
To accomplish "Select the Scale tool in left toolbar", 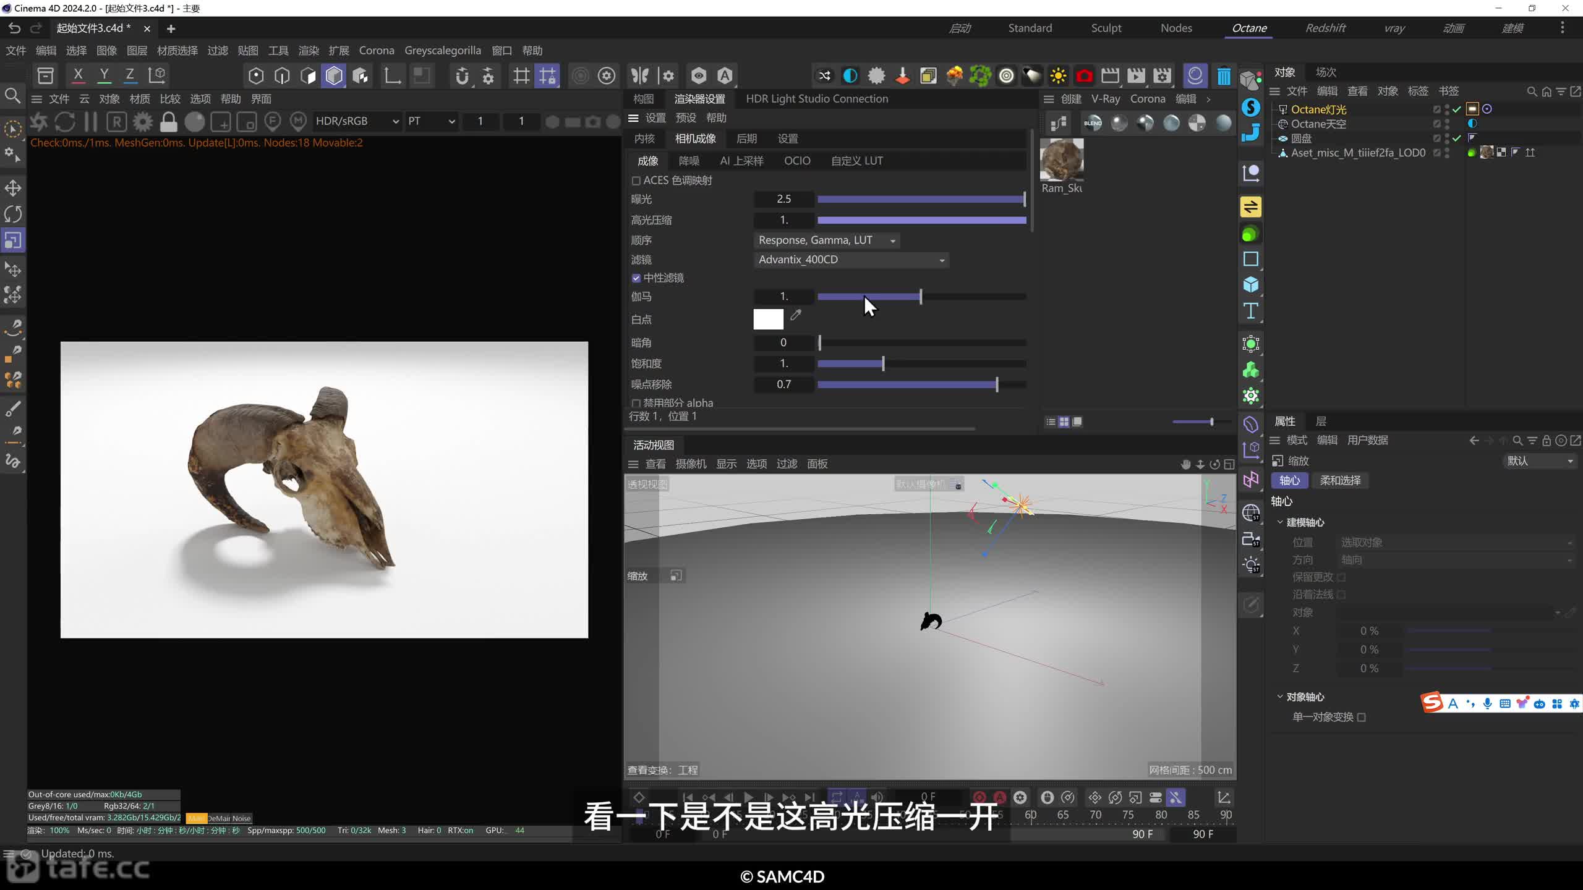I will pyautogui.click(x=13, y=240).
